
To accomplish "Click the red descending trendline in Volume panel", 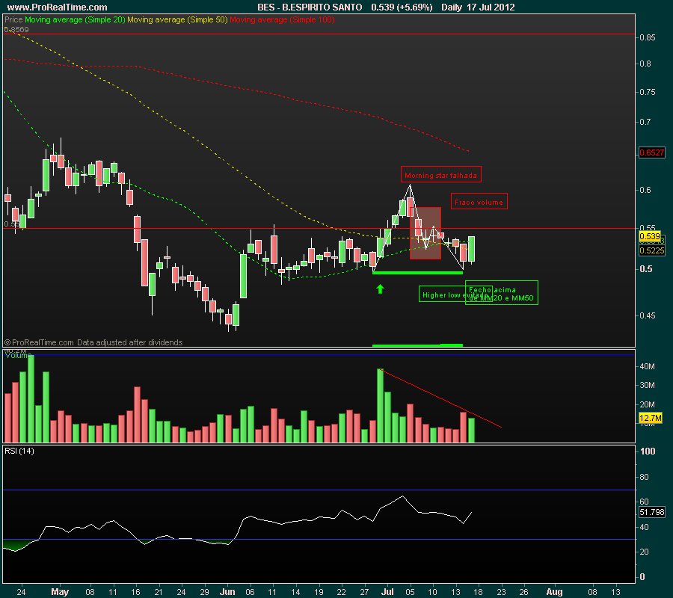I will click(x=441, y=398).
